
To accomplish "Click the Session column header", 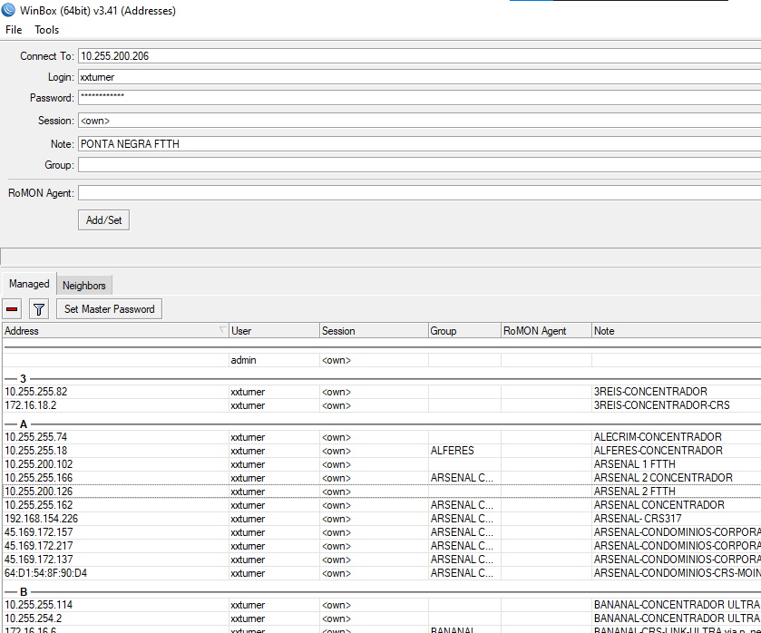I will tap(374, 331).
